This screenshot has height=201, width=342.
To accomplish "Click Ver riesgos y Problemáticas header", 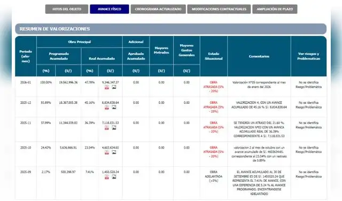I will click(x=309, y=56).
